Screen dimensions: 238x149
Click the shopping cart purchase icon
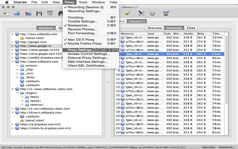pyautogui.click(x=166, y=13)
